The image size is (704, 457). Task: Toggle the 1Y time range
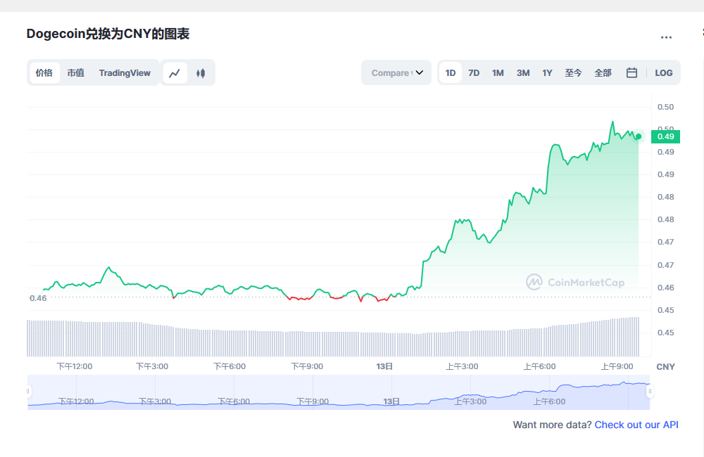tap(547, 72)
